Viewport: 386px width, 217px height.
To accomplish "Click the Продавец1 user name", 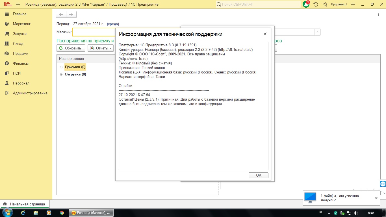I will pyautogui.click(x=339, y=5).
